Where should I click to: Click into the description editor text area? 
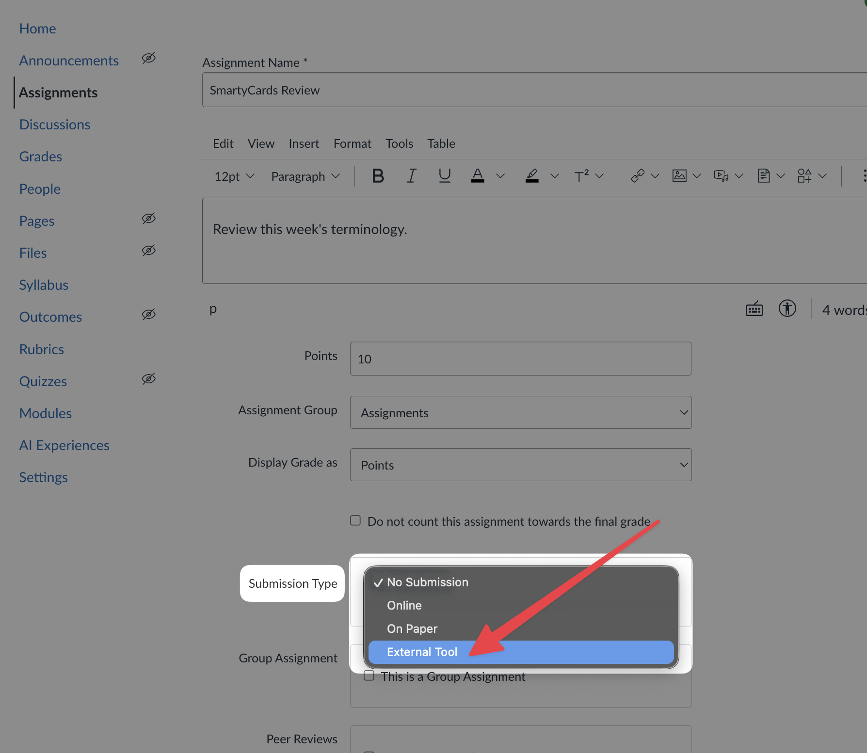point(534,241)
